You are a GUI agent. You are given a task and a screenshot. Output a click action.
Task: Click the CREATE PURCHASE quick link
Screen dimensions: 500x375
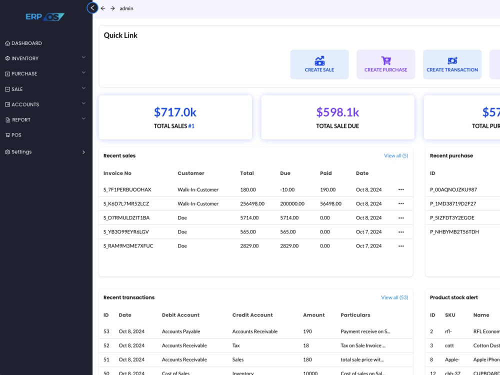(386, 64)
